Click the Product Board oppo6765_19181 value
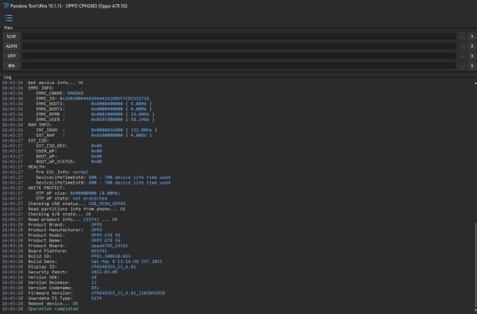Image resolution: width=477 pixels, height=314 pixels. (x=110, y=246)
